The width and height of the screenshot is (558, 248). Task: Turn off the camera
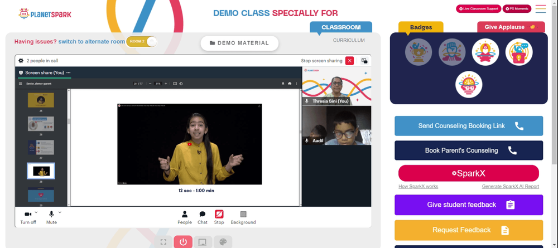(x=28, y=217)
